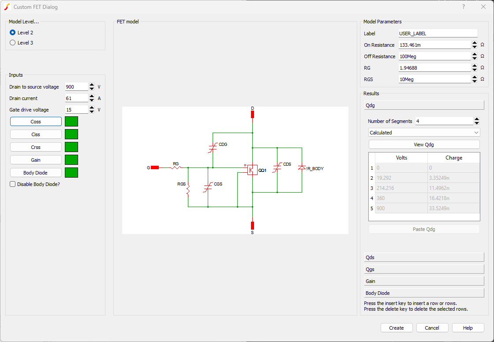Open the Calculated dropdown in Qdg results

[x=424, y=133]
